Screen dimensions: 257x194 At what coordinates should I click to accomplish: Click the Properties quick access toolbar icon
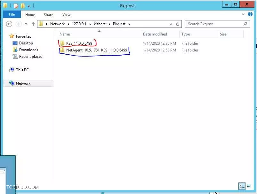coord(16,6)
